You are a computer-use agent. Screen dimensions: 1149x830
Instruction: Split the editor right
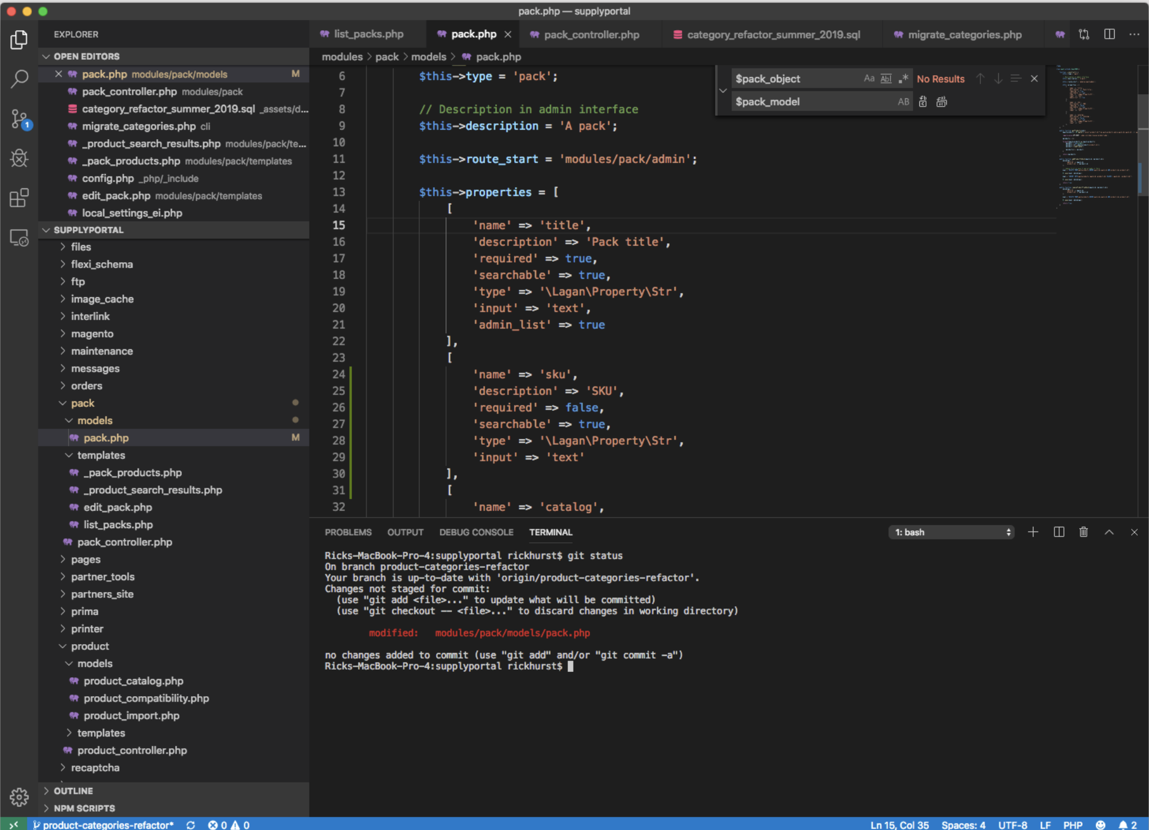pyautogui.click(x=1109, y=34)
